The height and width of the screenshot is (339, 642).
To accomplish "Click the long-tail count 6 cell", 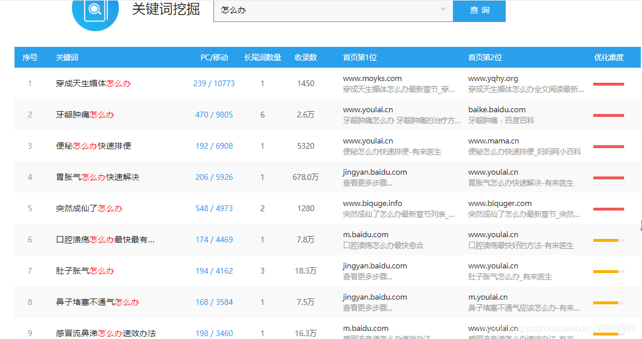I will click(263, 115).
